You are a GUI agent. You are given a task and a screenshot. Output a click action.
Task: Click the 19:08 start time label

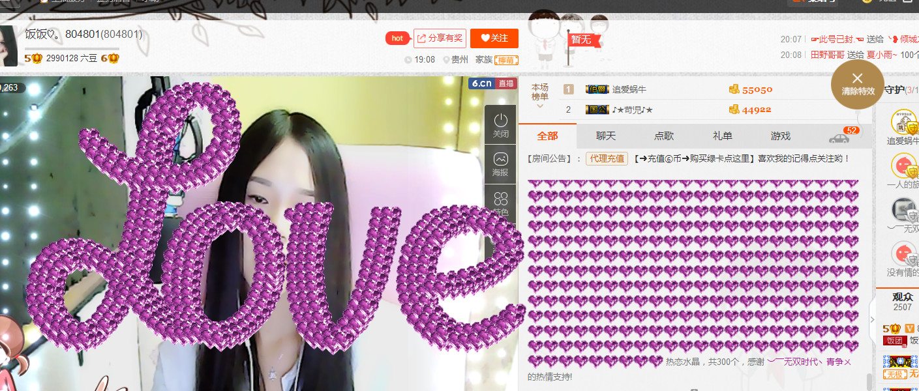[425, 59]
